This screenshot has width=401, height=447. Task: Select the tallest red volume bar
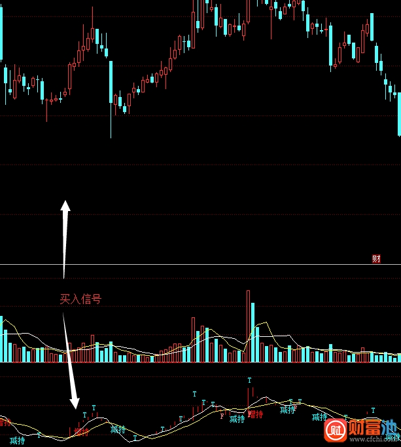(248, 326)
